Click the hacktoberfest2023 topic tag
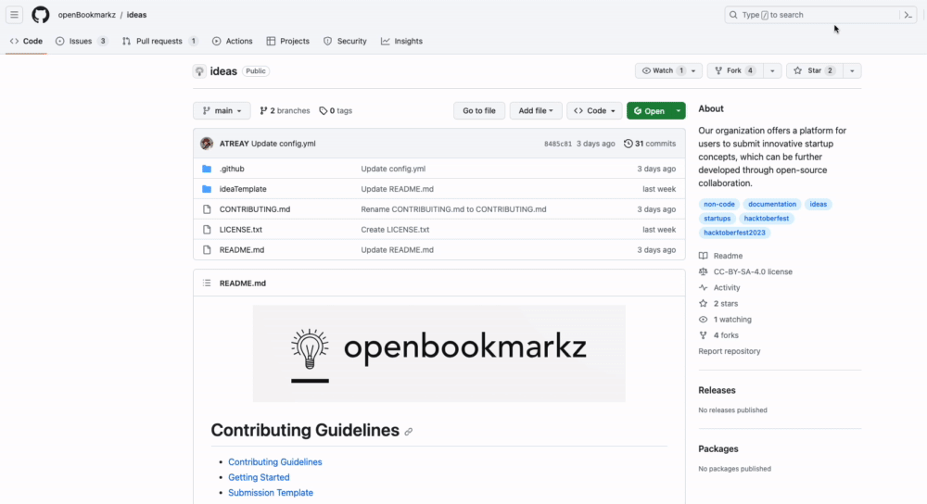Viewport: 927px width, 504px height. tap(734, 233)
